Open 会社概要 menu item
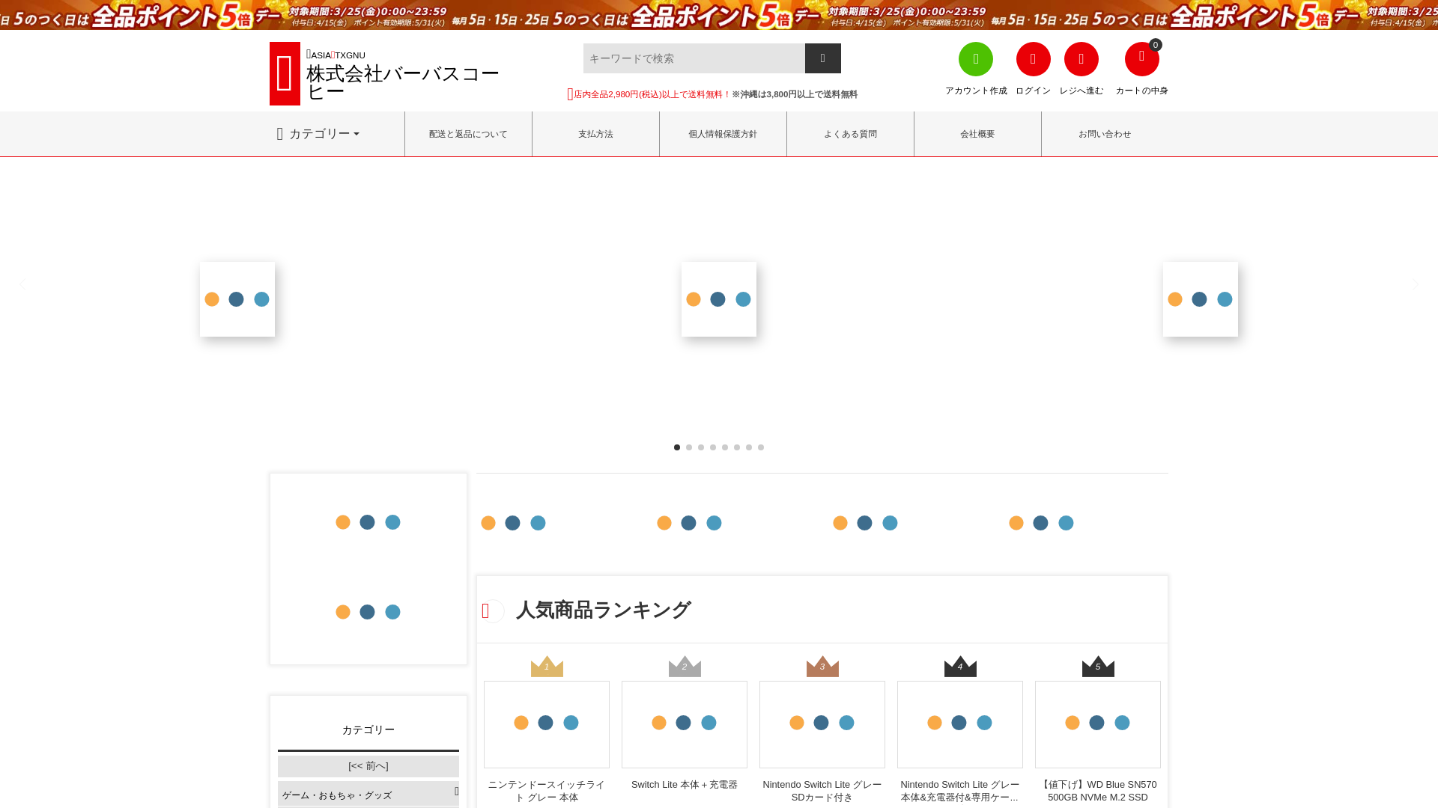 (x=977, y=134)
